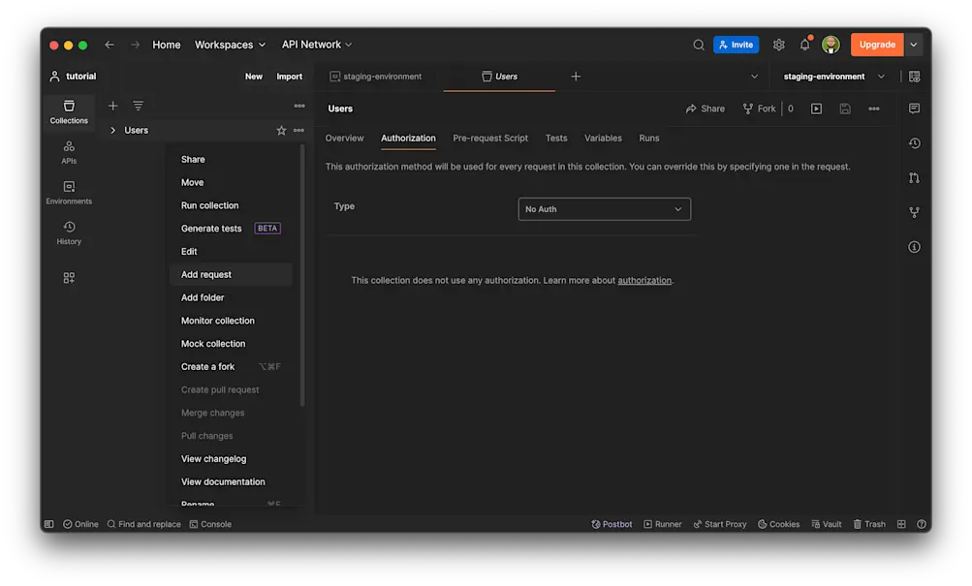Select the Environments icon in left sidebar
The height and width of the screenshot is (586, 972).
[68, 193]
